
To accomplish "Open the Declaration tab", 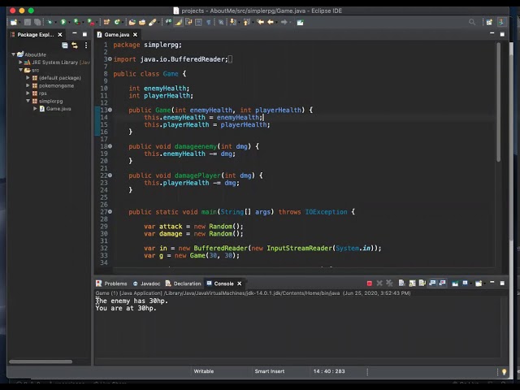I will point(184,284).
